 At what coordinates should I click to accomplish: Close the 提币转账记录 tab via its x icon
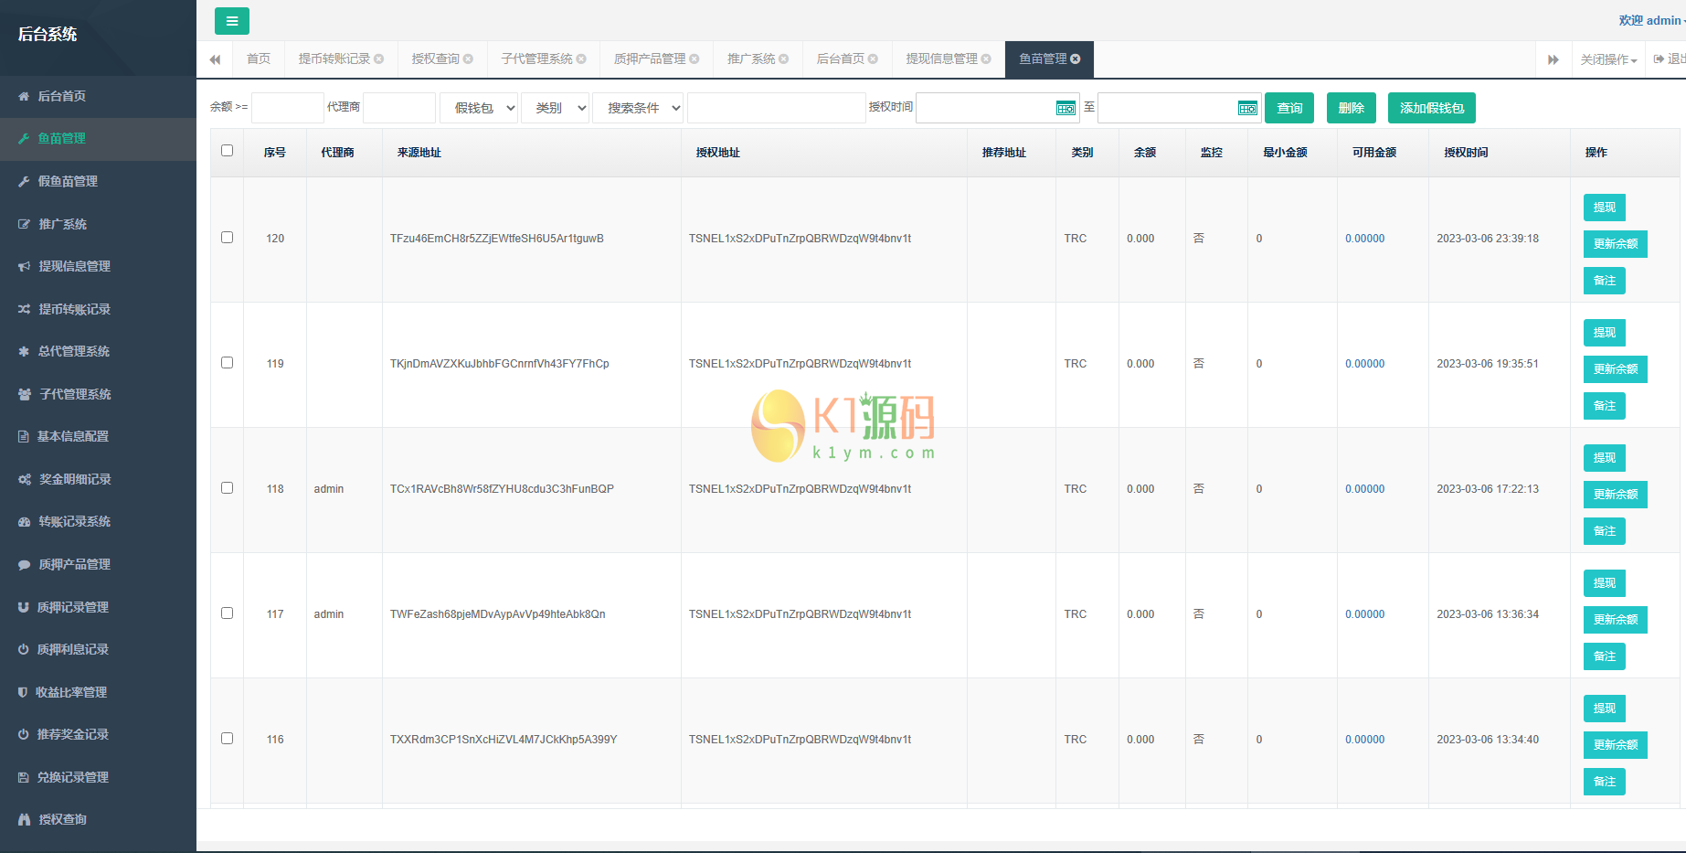click(x=378, y=59)
